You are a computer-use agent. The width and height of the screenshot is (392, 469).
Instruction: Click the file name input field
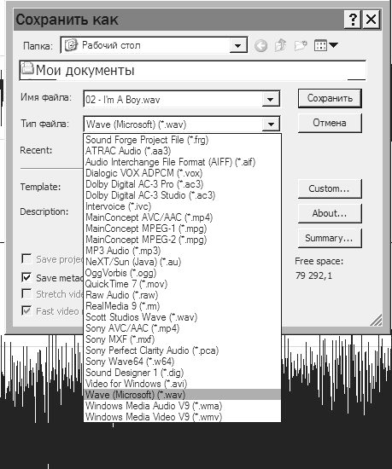173,99
